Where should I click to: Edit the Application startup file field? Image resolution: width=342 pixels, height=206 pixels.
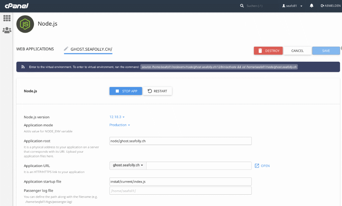(x=180, y=182)
